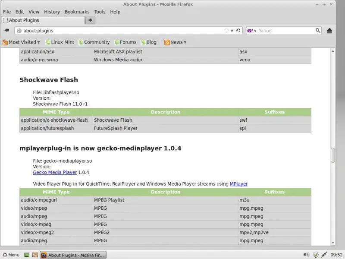The image size is (345, 259).
Task: Click the Microsoft ASX playlist cell
Action: (166, 51)
